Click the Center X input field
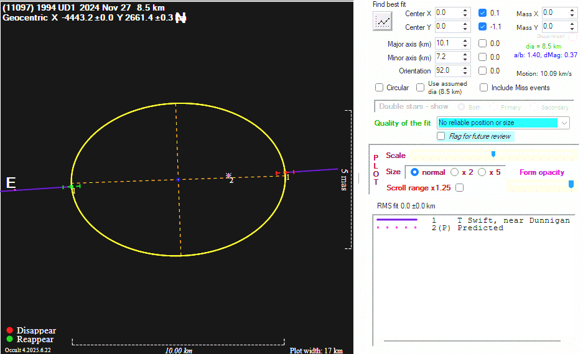This screenshot has width=583, height=354. 448,13
